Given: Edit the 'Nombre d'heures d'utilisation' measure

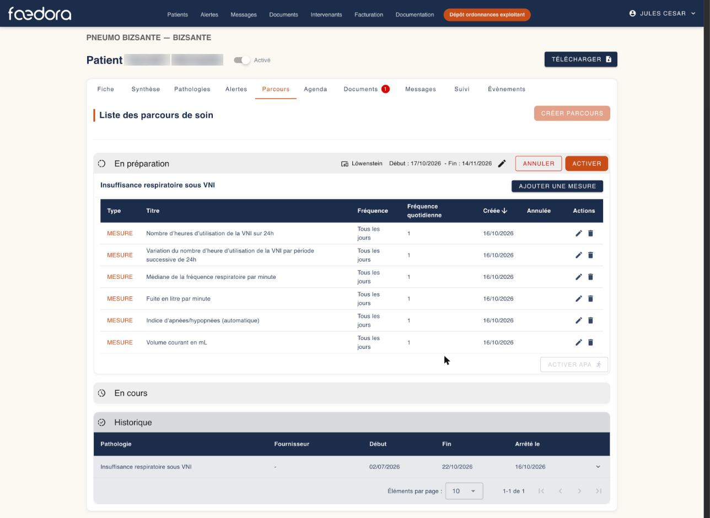Looking at the screenshot, I should click(x=578, y=233).
